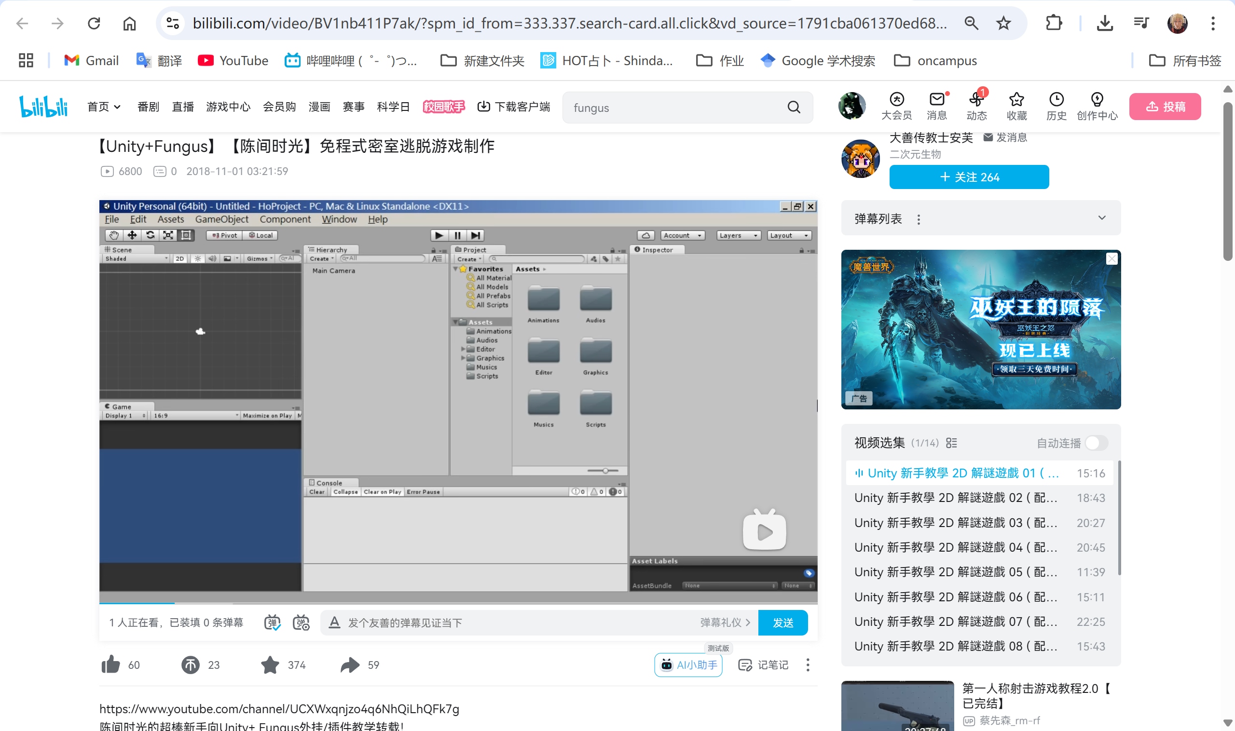1235x731 pixels.
Task: Open YouTube bookmark
Action: click(x=233, y=61)
